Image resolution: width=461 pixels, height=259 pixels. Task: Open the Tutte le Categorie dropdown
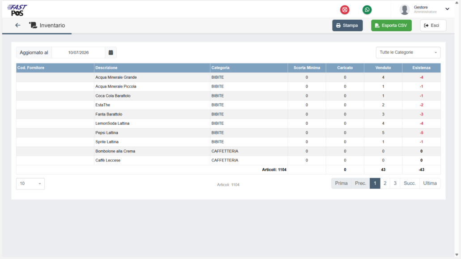coord(408,52)
